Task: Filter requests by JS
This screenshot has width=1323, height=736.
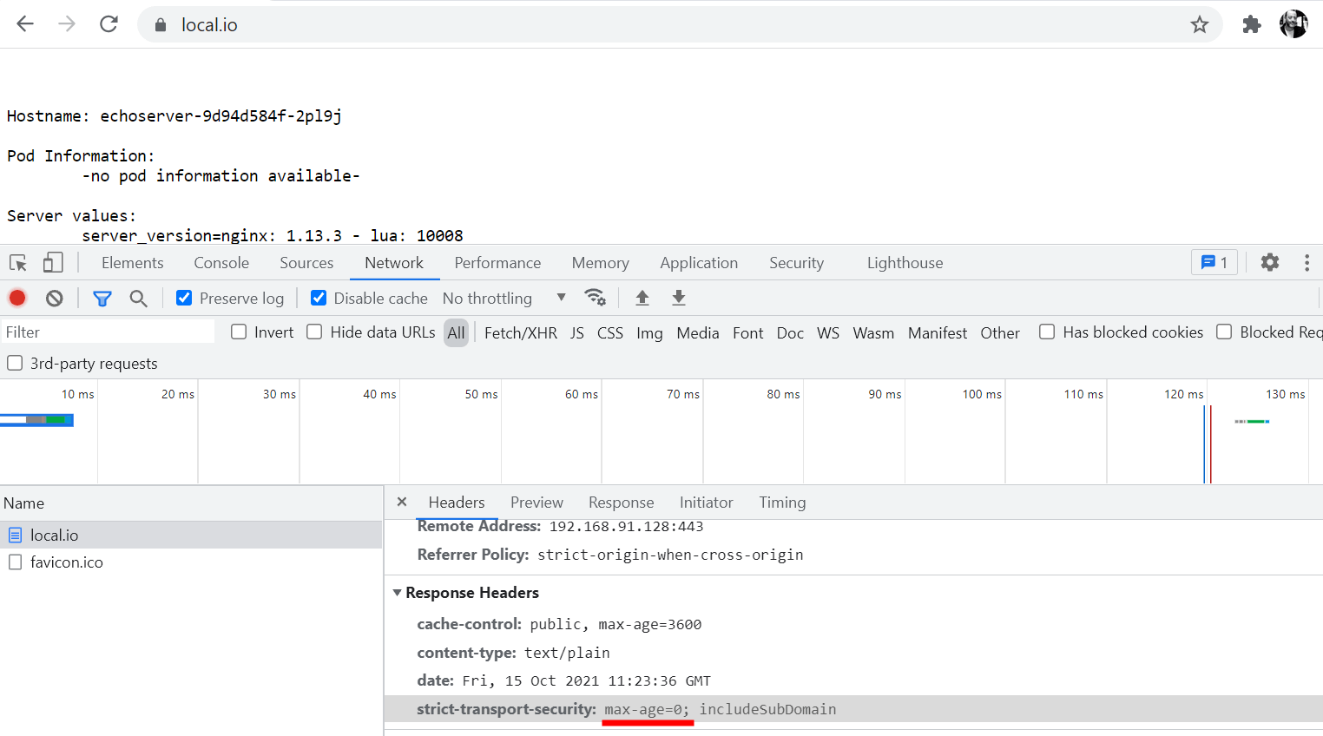Action: [x=577, y=332]
